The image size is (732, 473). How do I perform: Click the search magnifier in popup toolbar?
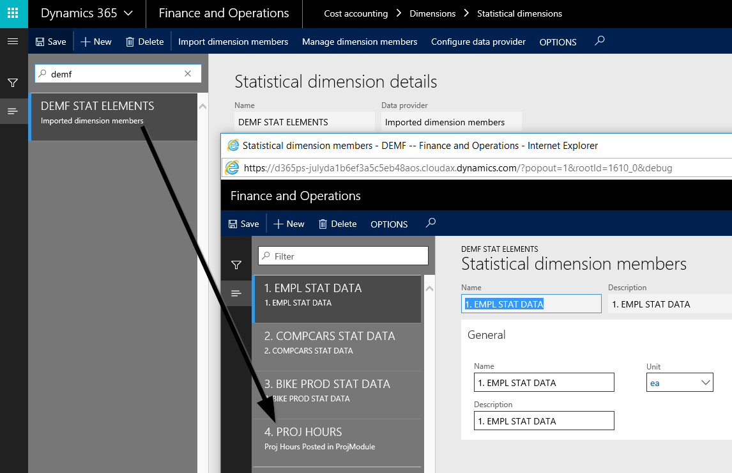[431, 223]
